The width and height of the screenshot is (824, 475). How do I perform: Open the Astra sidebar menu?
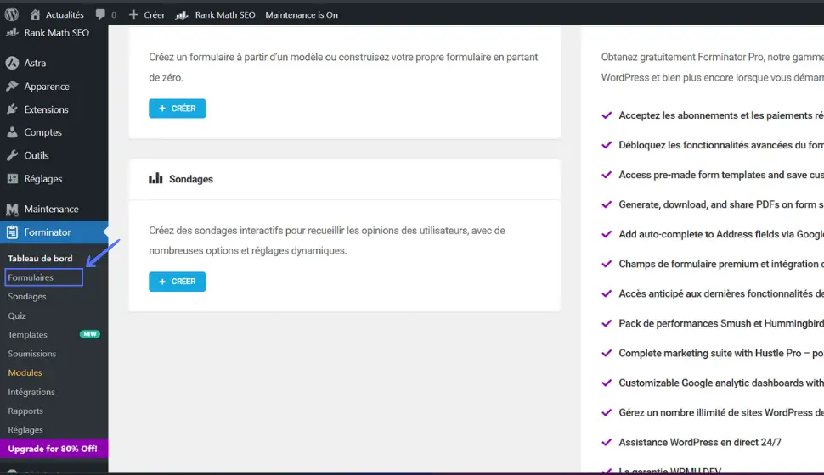click(x=35, y=63)
